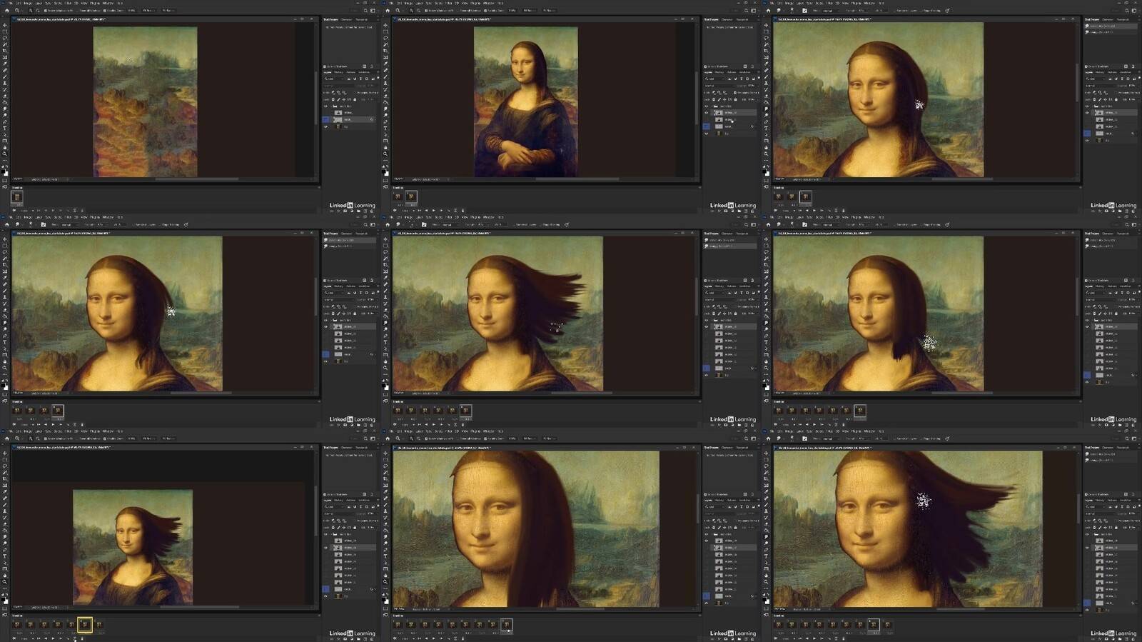Select Rectangular Marquee tool in bottom-right screenshot
This screenshot has width=1142, height=642.
pos(767,460)
